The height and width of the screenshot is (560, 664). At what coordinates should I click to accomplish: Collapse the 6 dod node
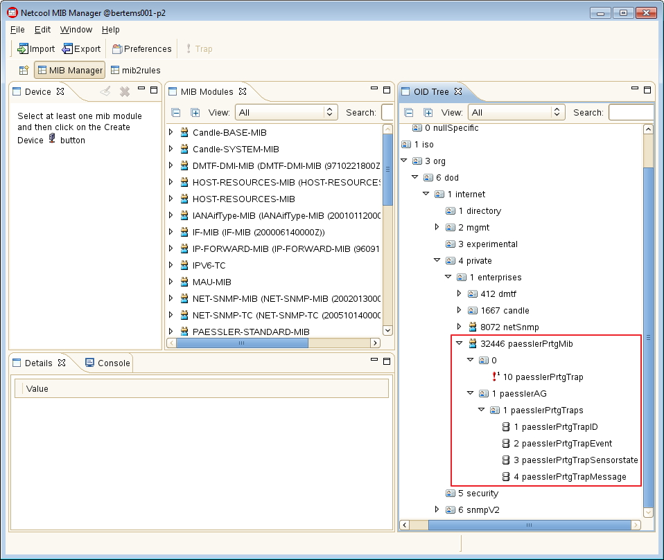point(415,177)
